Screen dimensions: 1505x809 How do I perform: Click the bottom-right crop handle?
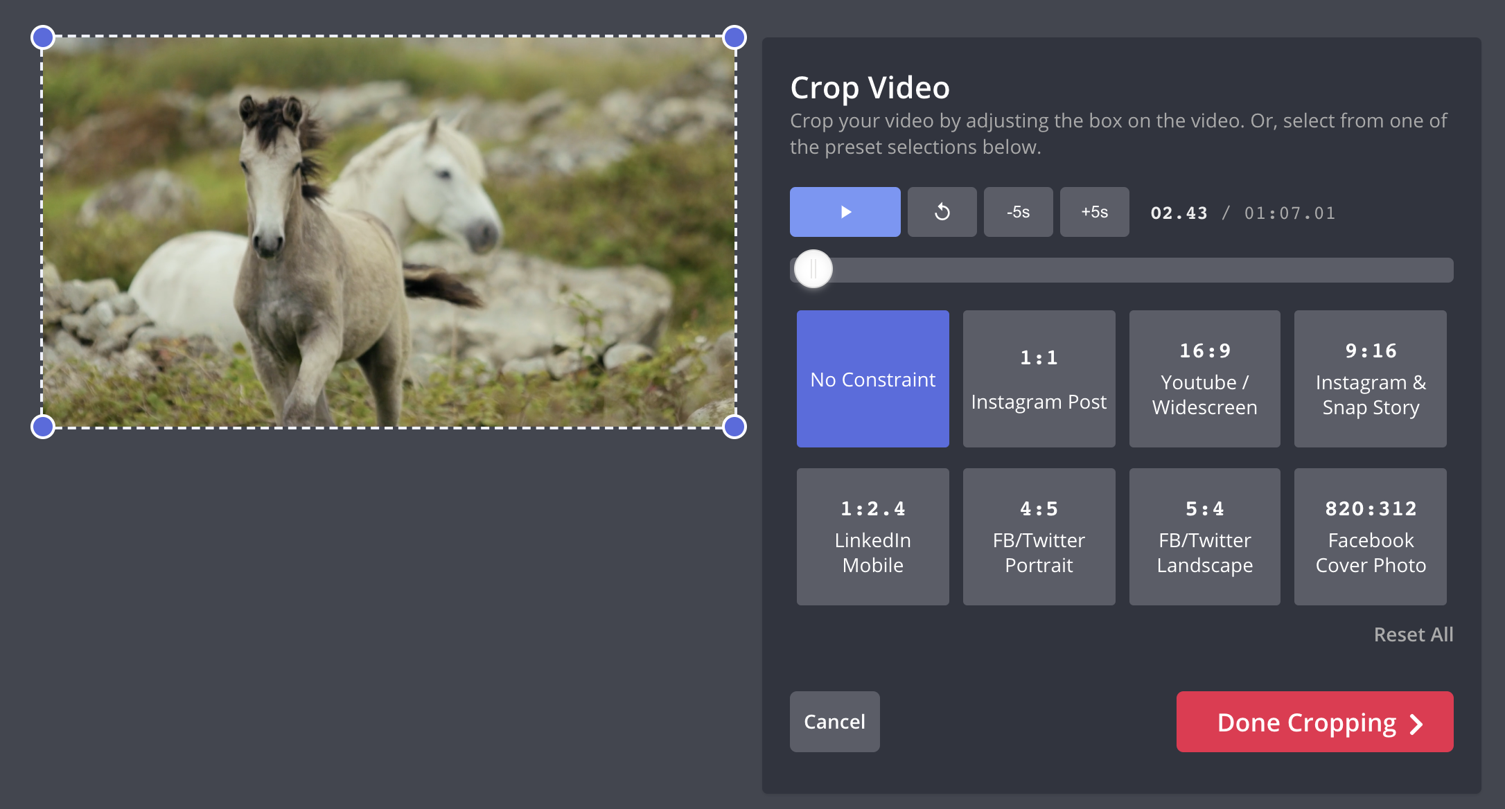click(734, 427)
